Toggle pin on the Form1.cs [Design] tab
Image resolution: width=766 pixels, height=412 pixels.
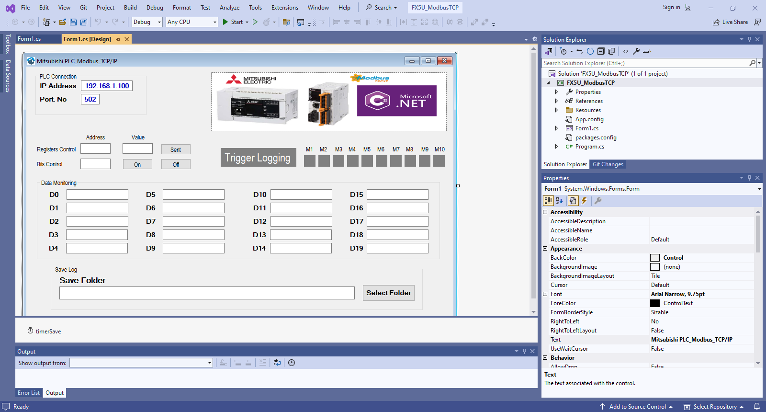point(118,39)
